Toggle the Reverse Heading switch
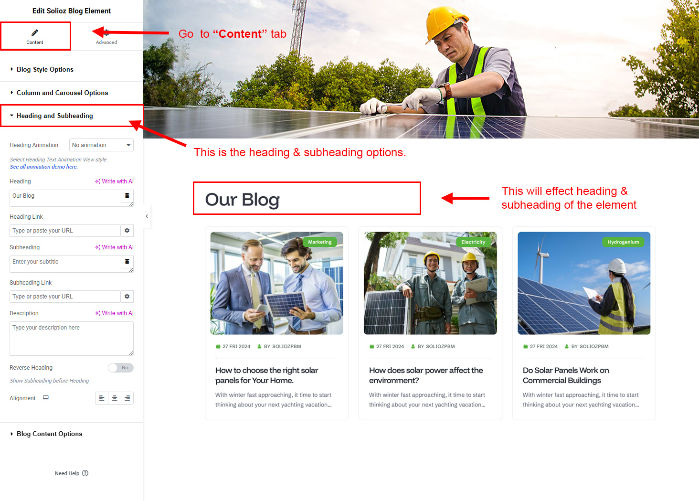699x501 pixels. (x=120, y=368)
